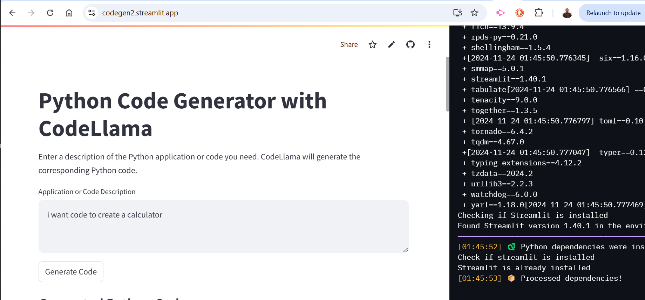Screen dimensions: 645x300
Task: Open the DuckDuckGo extension icon
Action: pos(520,13)
